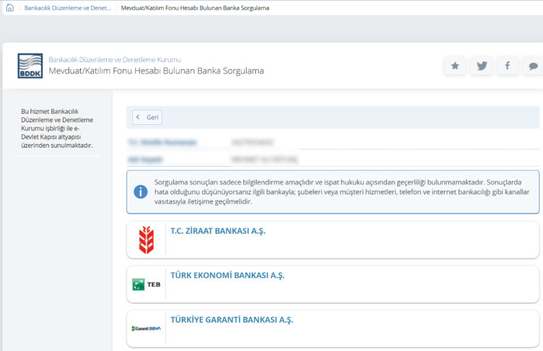Add the service to favorites with the star icon
The image size is (543, 351).
pyautogui.click(x=455, y=66)
